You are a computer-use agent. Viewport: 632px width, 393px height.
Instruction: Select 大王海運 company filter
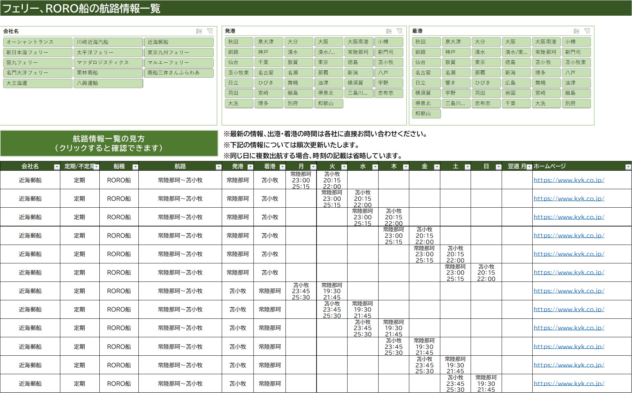[x=38, y=83]
